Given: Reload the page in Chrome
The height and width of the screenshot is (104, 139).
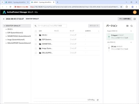Looking at the screenshot, I should tap(10, 7).
